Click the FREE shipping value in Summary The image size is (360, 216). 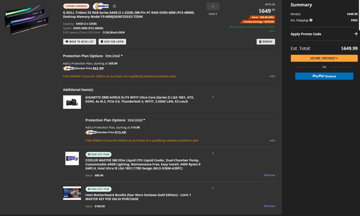pyautogui.click(x=354, y=20)
